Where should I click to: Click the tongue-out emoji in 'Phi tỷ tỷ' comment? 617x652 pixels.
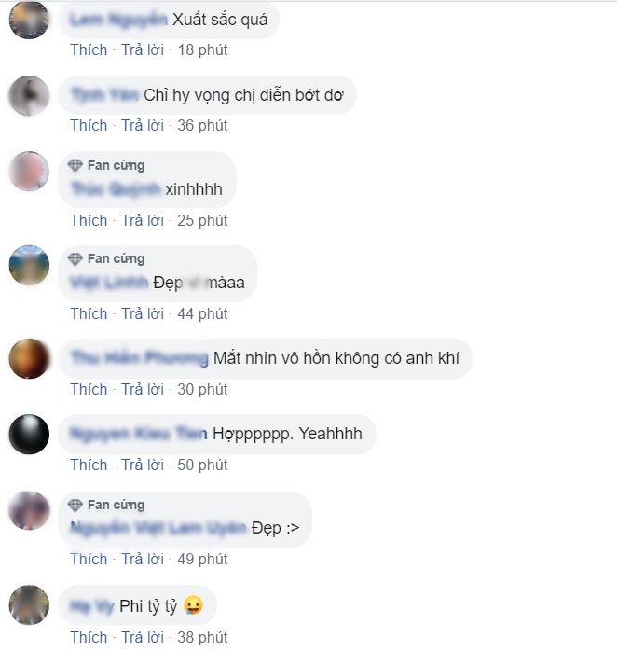pos(193,605)
